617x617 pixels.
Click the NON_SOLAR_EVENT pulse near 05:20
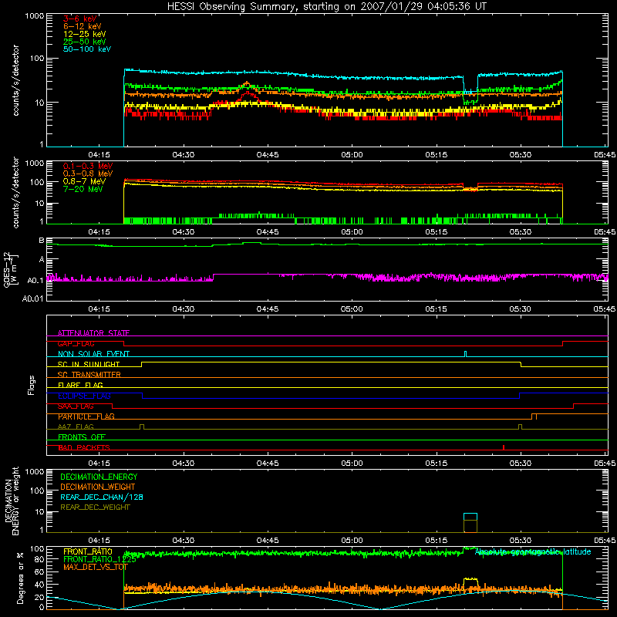pyautogui.click(x=466, y=354)
